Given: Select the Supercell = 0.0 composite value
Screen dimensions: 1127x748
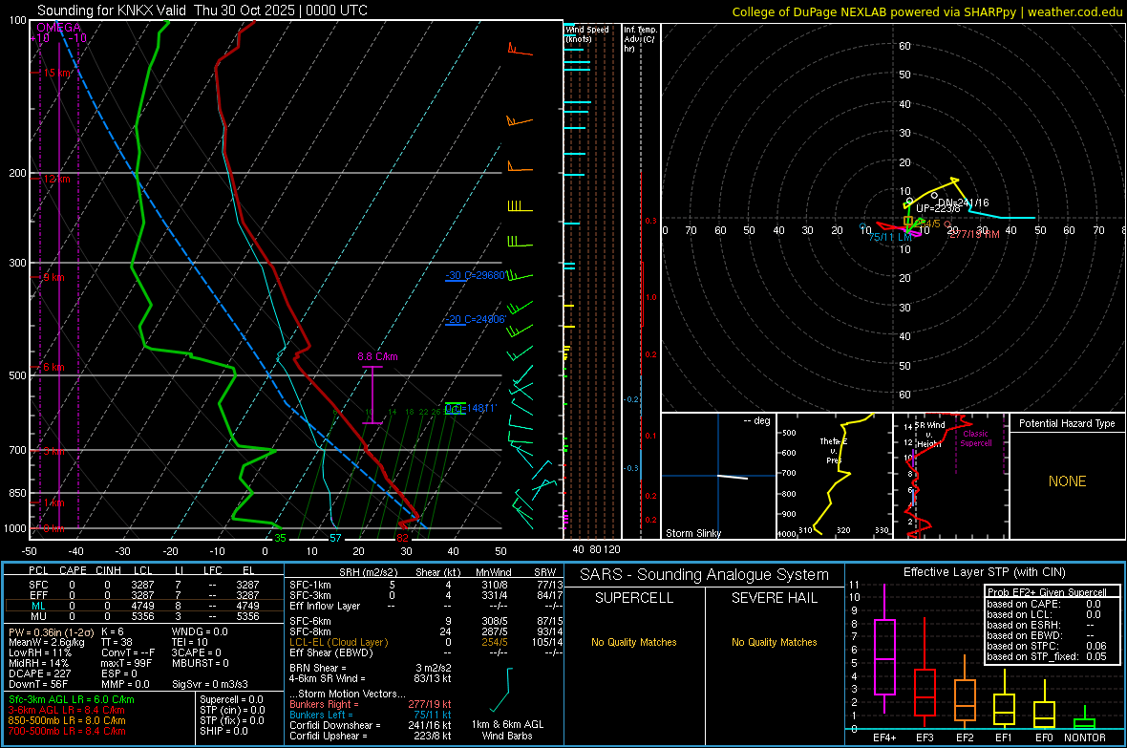Looking at the screenshot, I should [x=231, y=699].
